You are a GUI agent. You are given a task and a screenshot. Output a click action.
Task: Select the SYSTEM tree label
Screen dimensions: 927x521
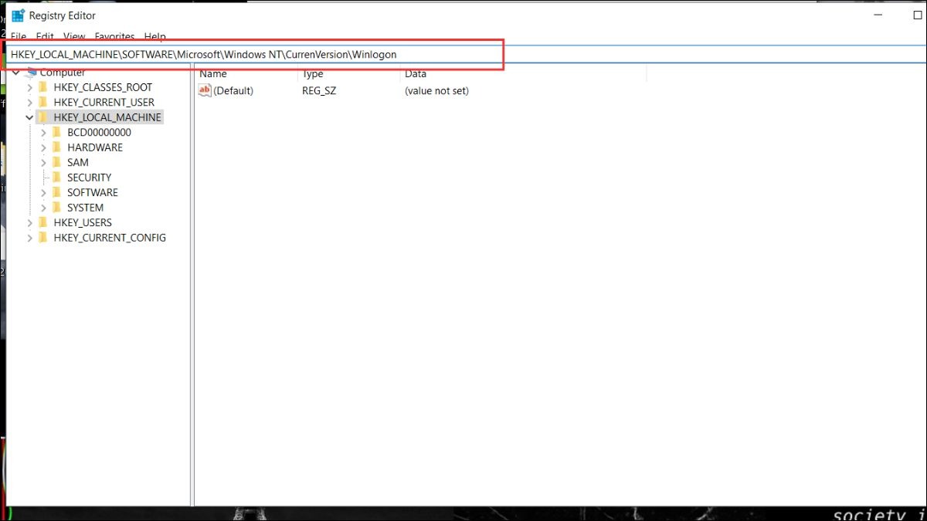point(85,208)
